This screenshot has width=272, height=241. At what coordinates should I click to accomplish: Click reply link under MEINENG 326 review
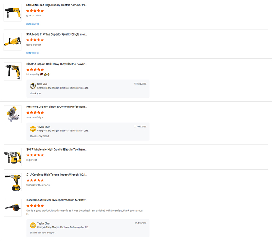pyautogui.click(x=33, y=24)
